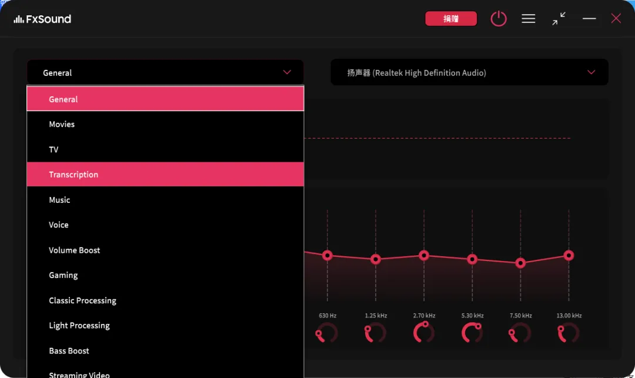Click the 2.70 kHz label
635x378 pixels.
pos(424,316)
